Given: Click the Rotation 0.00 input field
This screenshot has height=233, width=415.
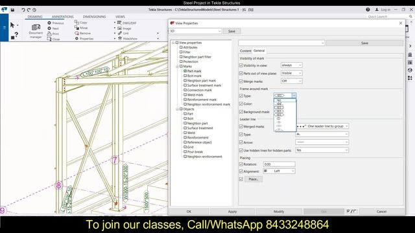Looking at the screenshot, I should pyautogui.click(x=279, y=164).
